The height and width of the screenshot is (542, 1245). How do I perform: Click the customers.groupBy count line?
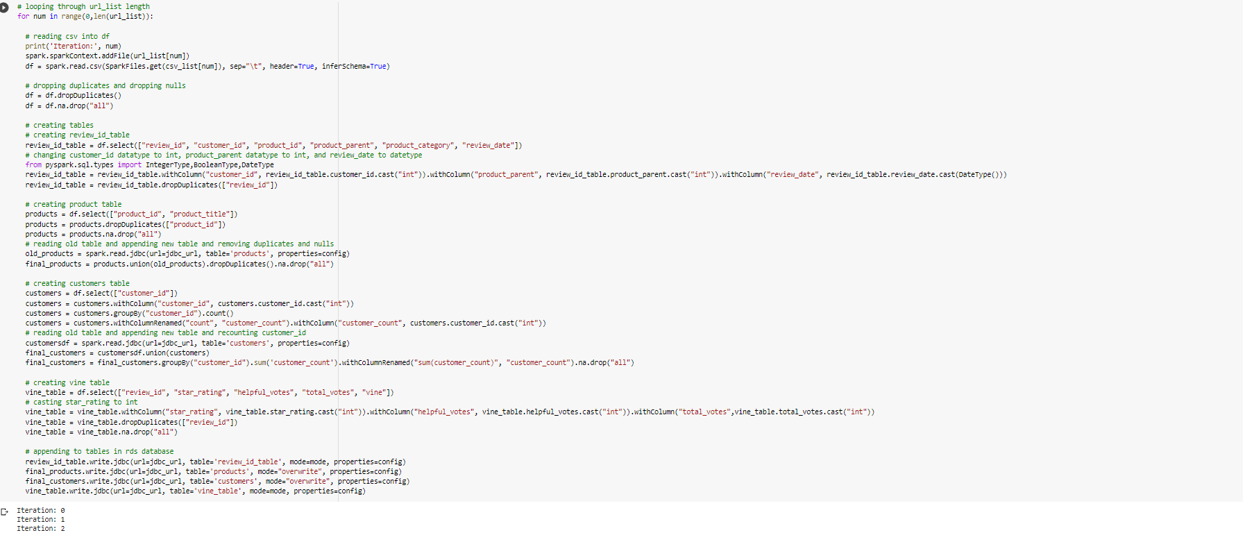point(130,314)
